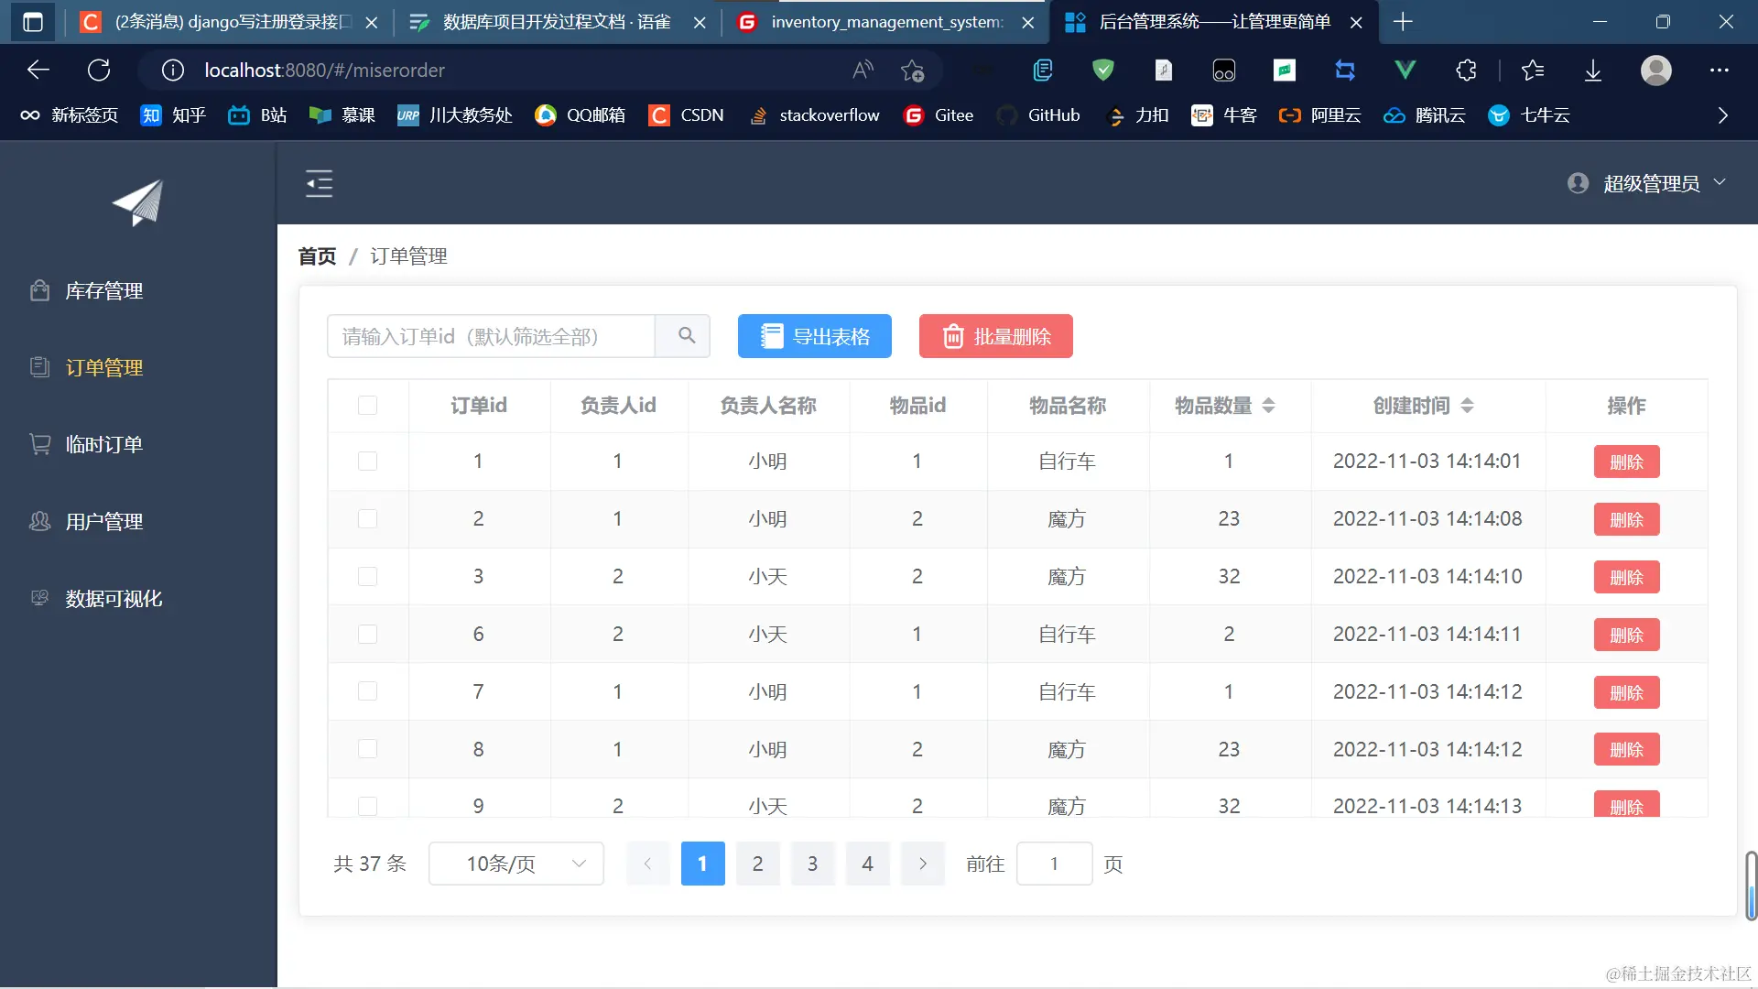This screenshot has width=1758, height=989.
Task: Open the 10条/页 page size dropdown
Action: coord(516,864)
